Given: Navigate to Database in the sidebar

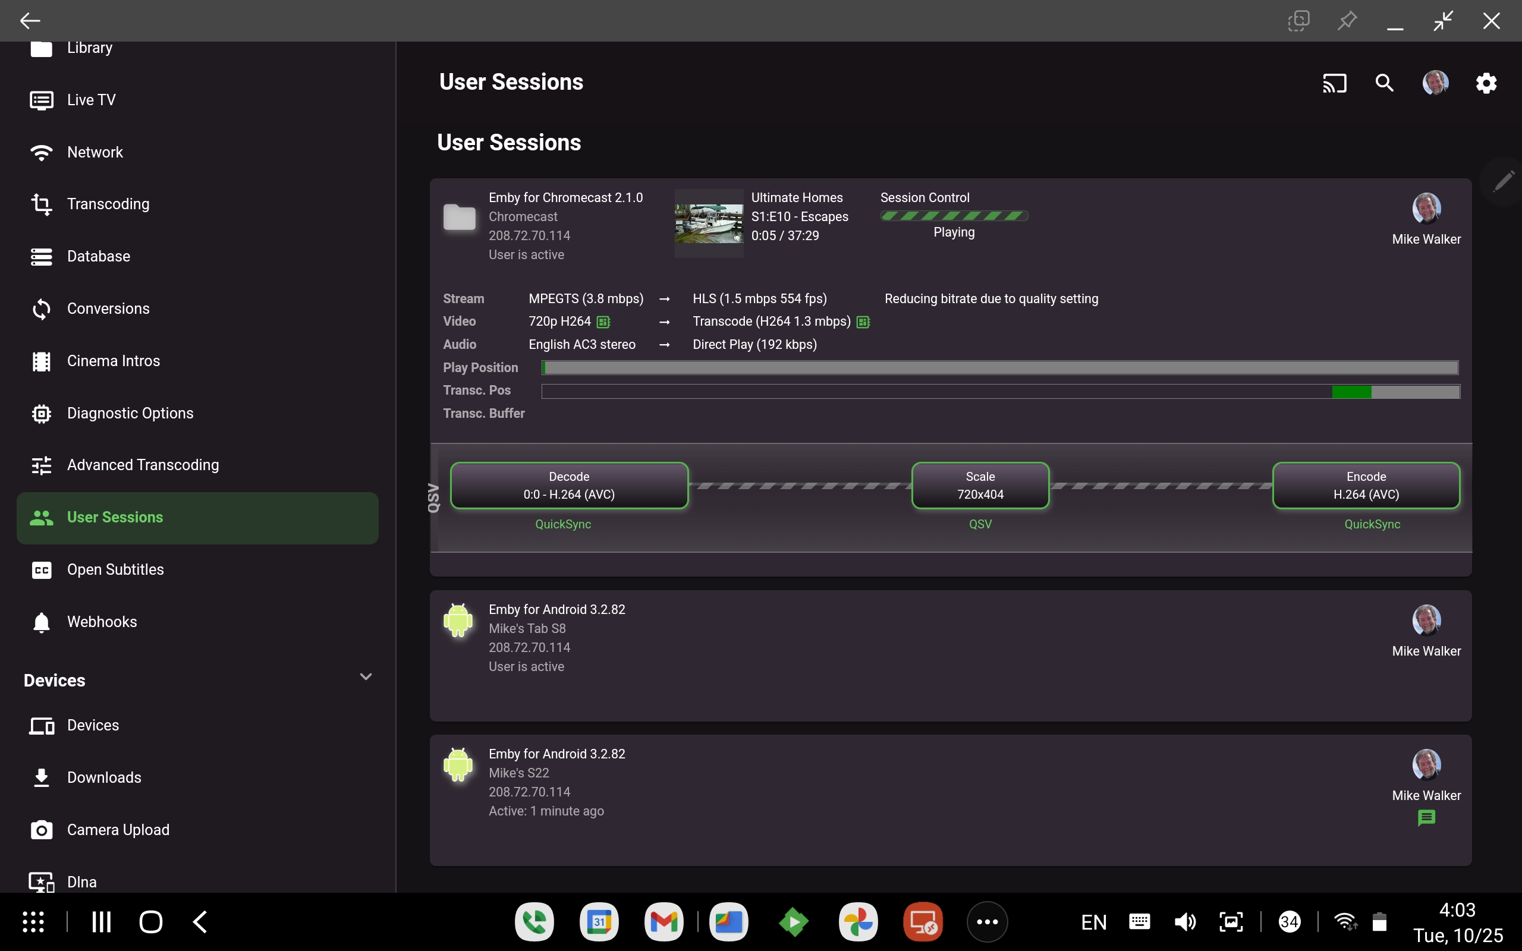Looking at the screenshot, I should pos(98,256).
